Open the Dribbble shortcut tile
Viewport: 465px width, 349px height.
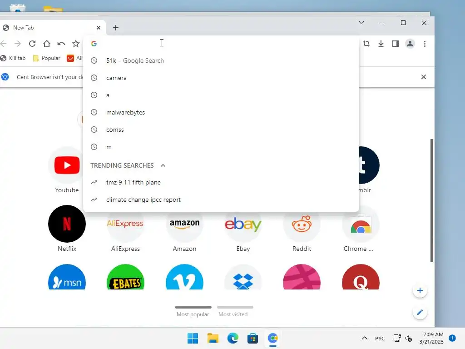(302, 277)
